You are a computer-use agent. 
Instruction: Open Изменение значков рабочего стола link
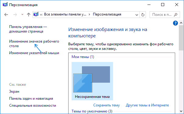click(x=34, y=43)
